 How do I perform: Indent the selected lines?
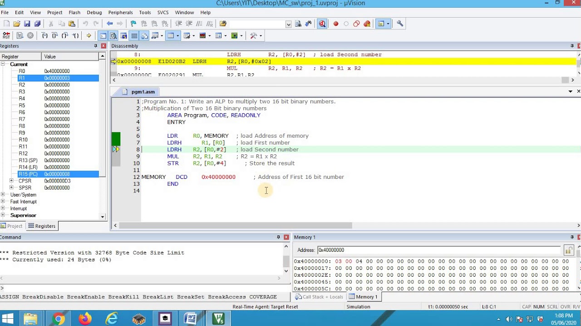click(x=178, y=24)
